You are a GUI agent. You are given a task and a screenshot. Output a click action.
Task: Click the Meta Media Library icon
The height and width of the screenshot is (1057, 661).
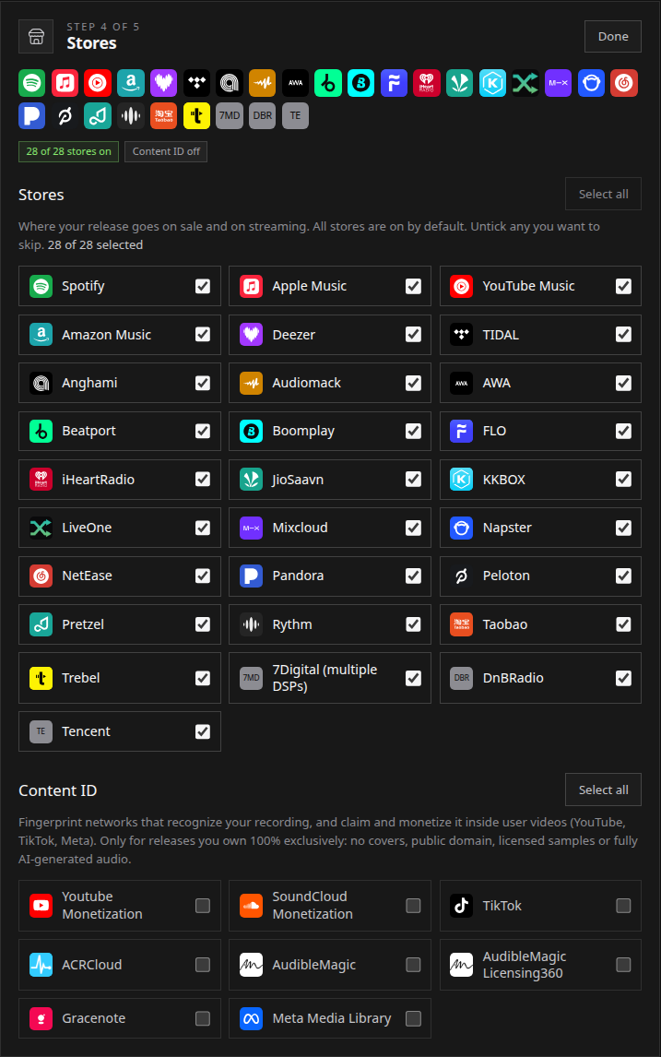click(x=252, y=1018)
